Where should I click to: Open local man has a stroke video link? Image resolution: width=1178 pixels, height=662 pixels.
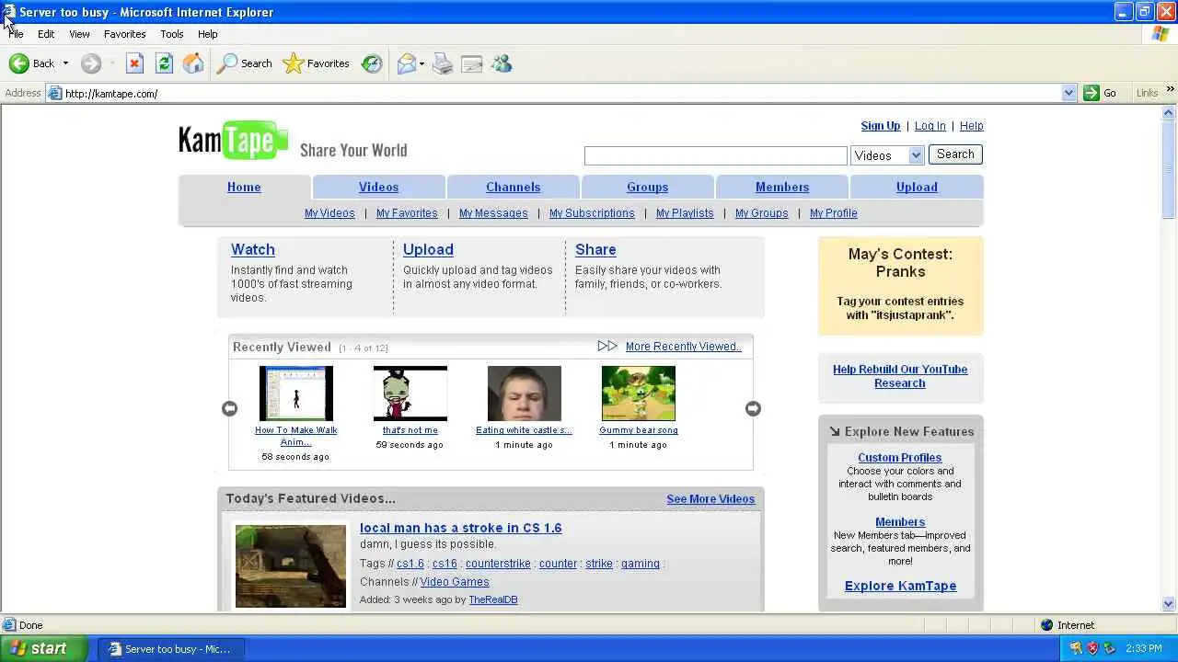coord(461,528)
